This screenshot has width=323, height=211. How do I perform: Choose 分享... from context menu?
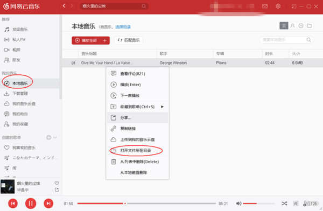137,118
